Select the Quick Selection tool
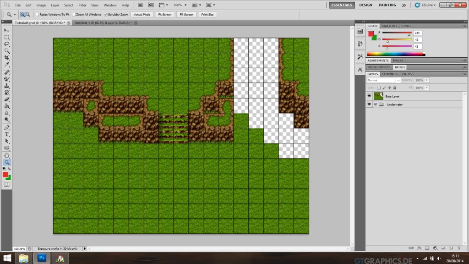Image resolution: width=469 pixels, height=264 pixels. click(6, 51)
